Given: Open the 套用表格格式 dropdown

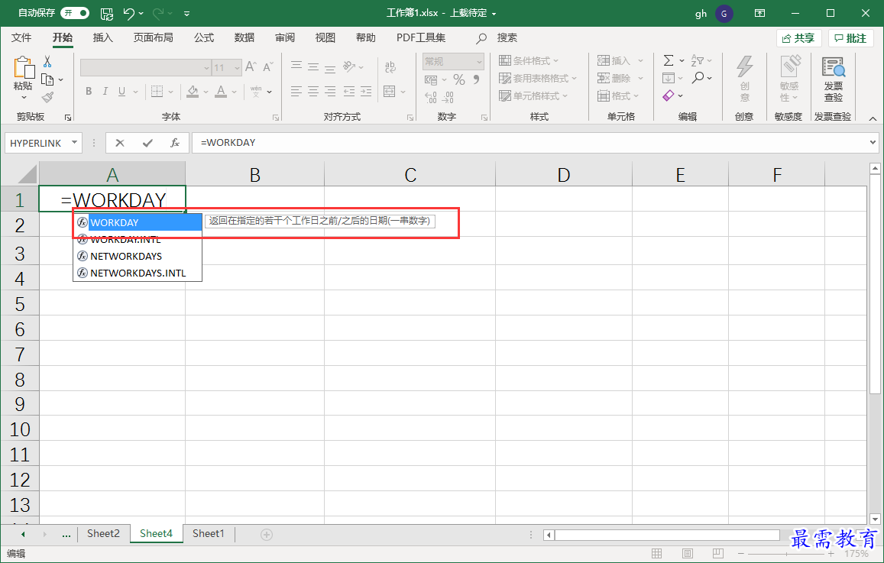Looking at the screenshot, I should point(538,79).
